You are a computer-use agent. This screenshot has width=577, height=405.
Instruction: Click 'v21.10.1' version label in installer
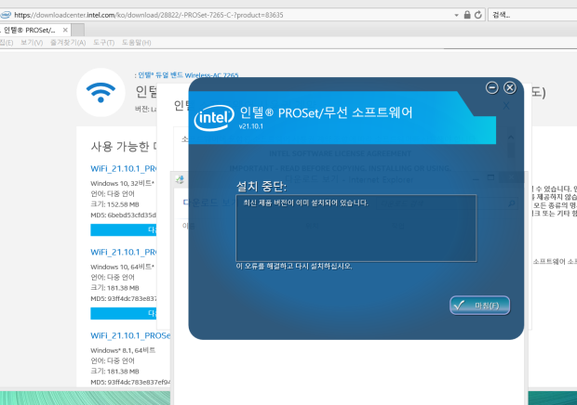point(251,126)
